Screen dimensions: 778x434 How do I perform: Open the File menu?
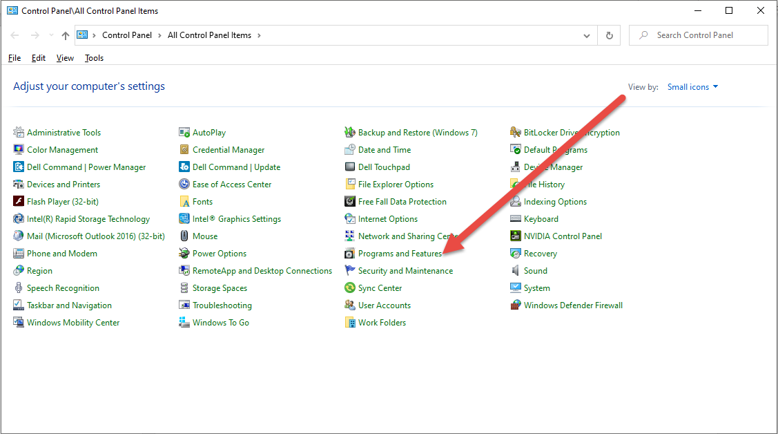(x=14, y=58)
